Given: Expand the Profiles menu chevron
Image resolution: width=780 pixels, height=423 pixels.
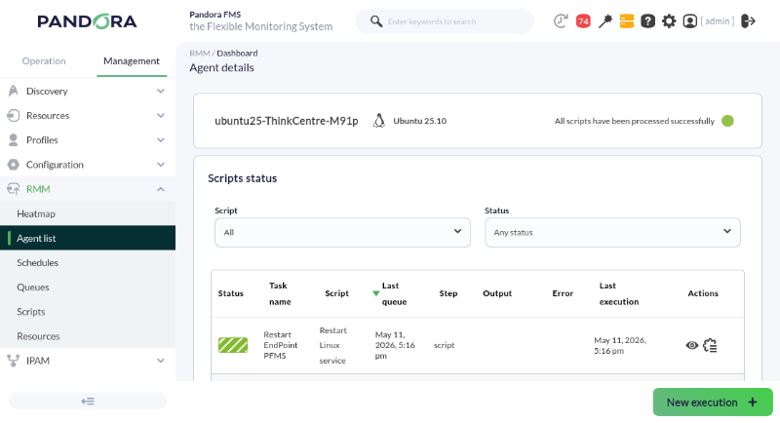Looking at the screenshot, I should 161,140.
